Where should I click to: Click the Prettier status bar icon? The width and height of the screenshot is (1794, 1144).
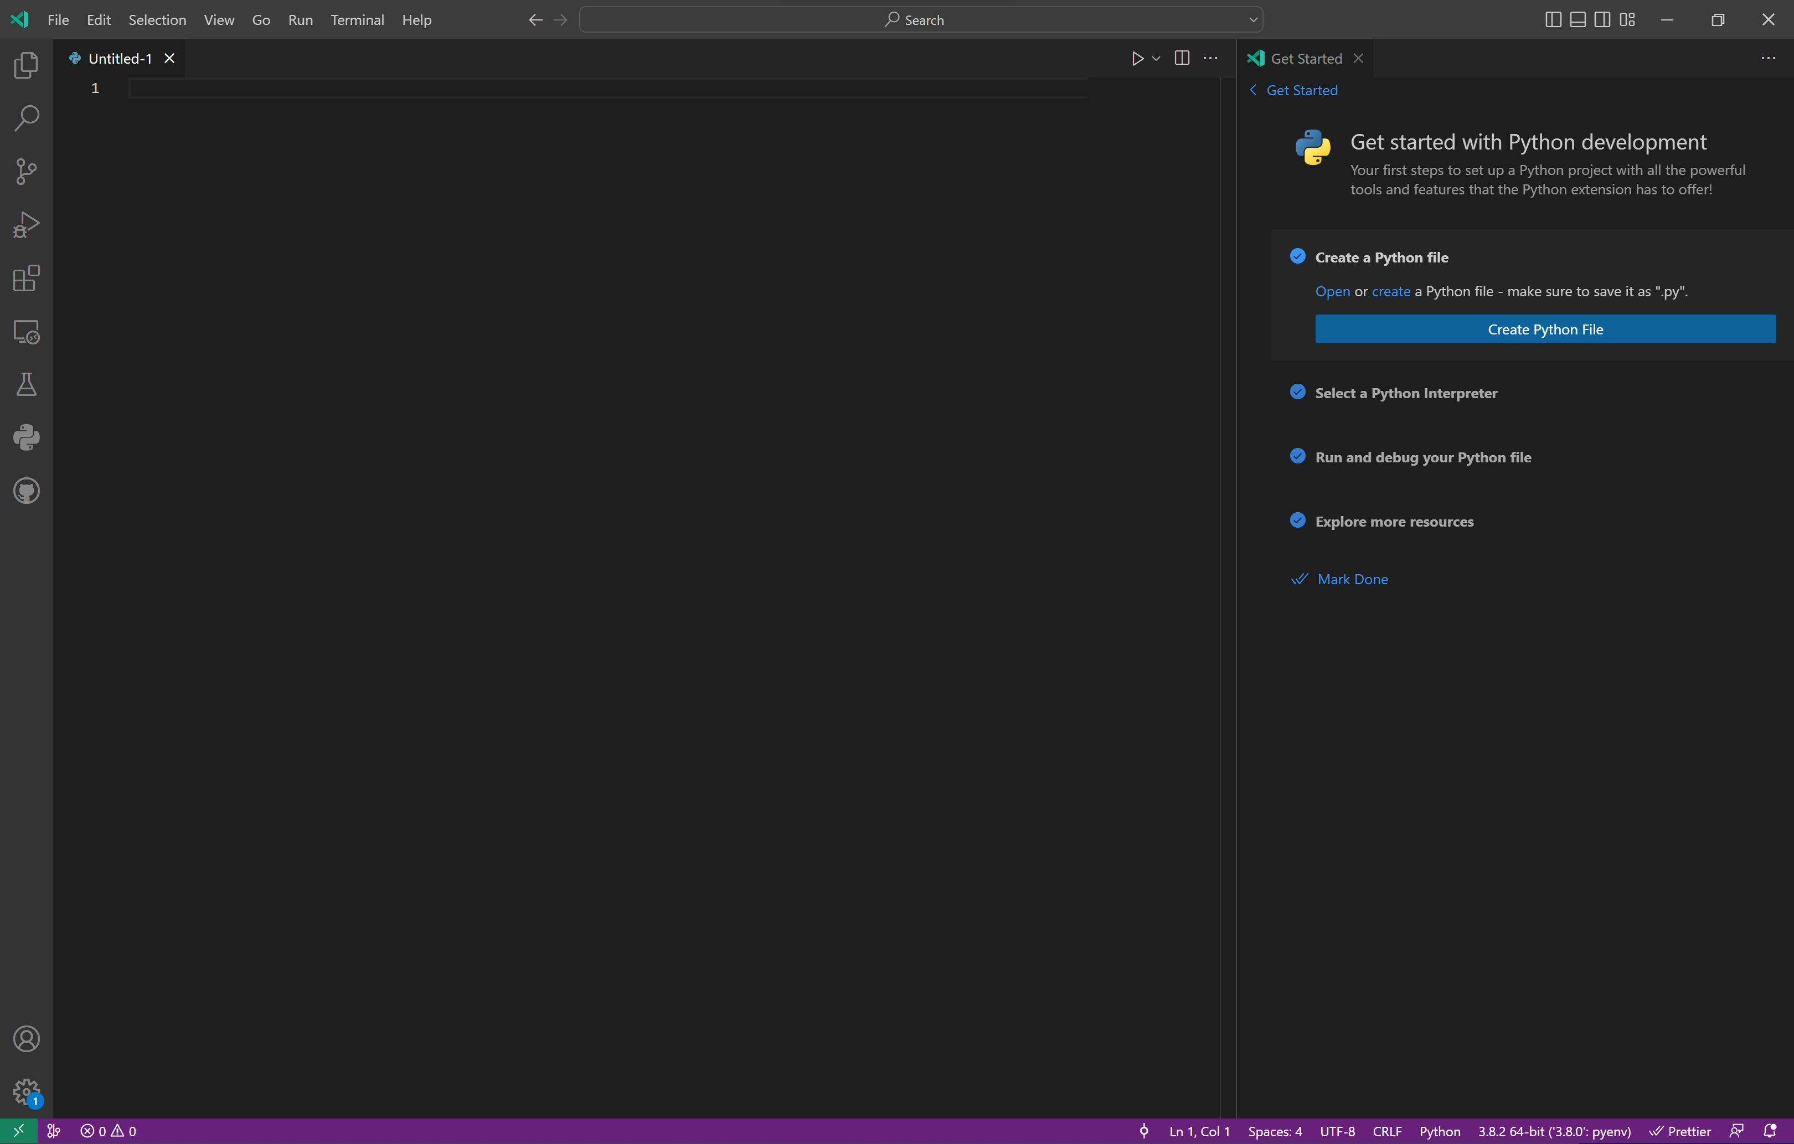[x=1680, y=1130]
